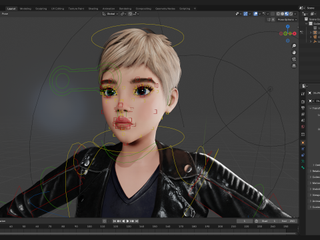Open the Bone properties tab icon

[x=303, y=167]
